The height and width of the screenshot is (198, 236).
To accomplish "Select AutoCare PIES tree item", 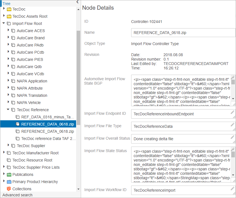I will pyautogui.click(x=30, y=59).
